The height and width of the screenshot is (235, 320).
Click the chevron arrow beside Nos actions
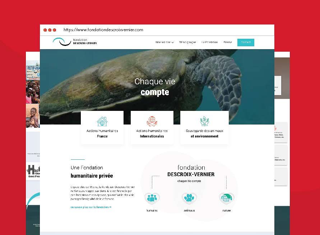tap(173, 43)
